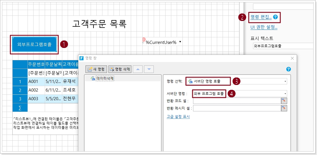Click the help icon in the command window

pyautogui.click(x=289, y=69)
